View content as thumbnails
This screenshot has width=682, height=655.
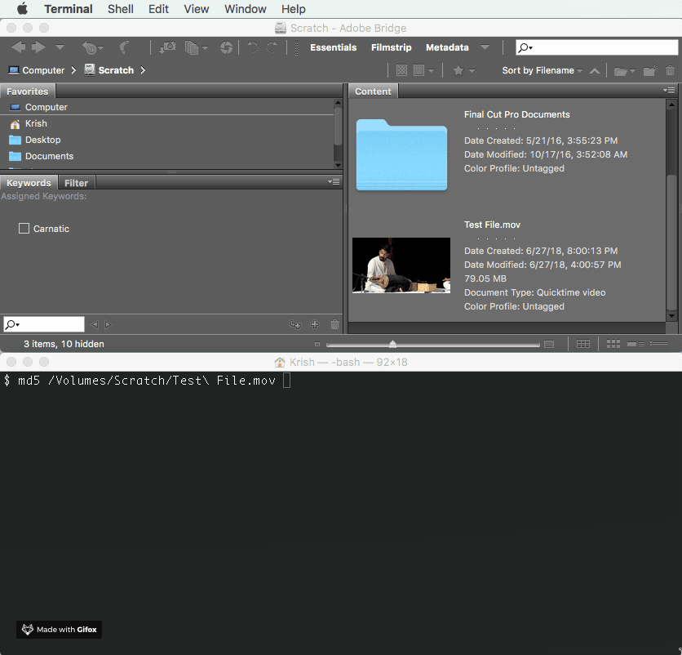613,344
